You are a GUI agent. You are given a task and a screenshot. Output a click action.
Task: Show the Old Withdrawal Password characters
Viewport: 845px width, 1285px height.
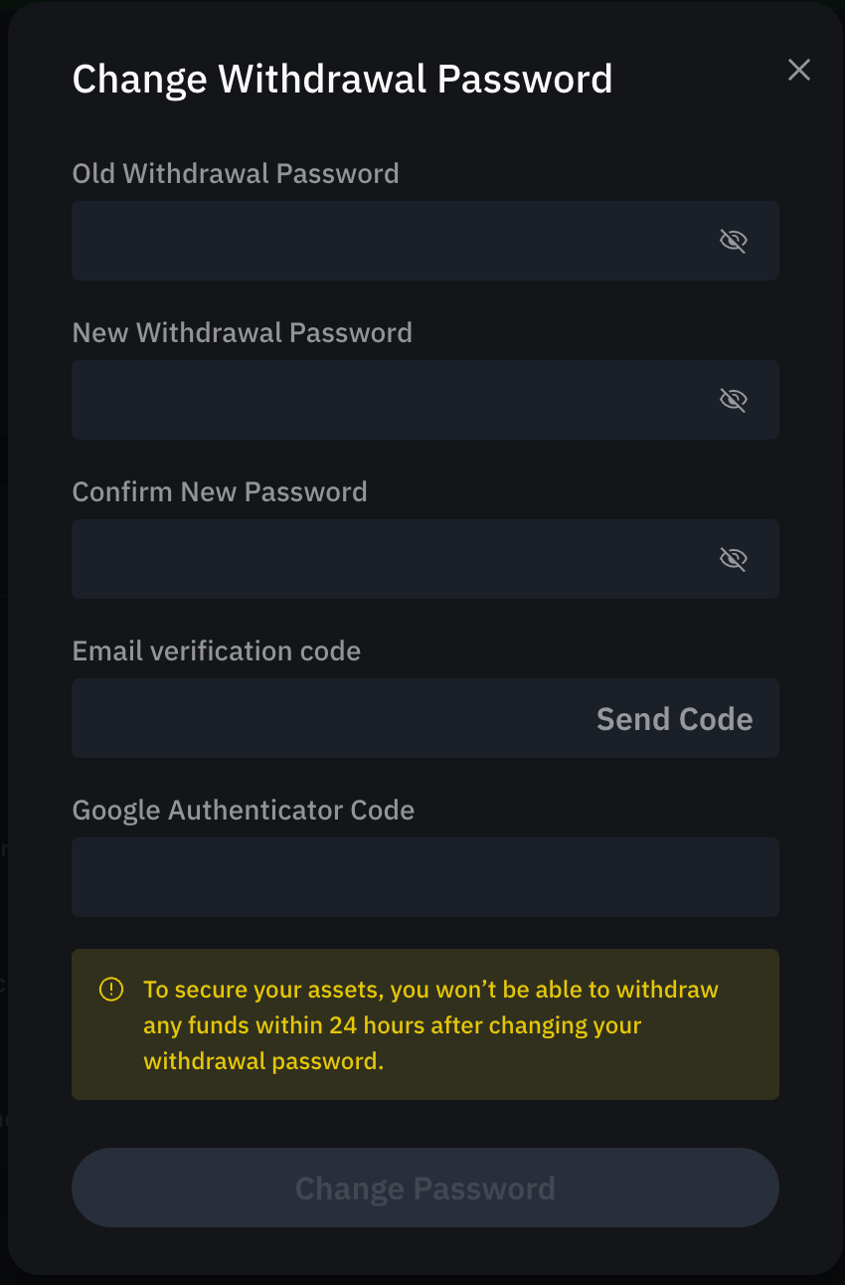click(x=733, y=241)
